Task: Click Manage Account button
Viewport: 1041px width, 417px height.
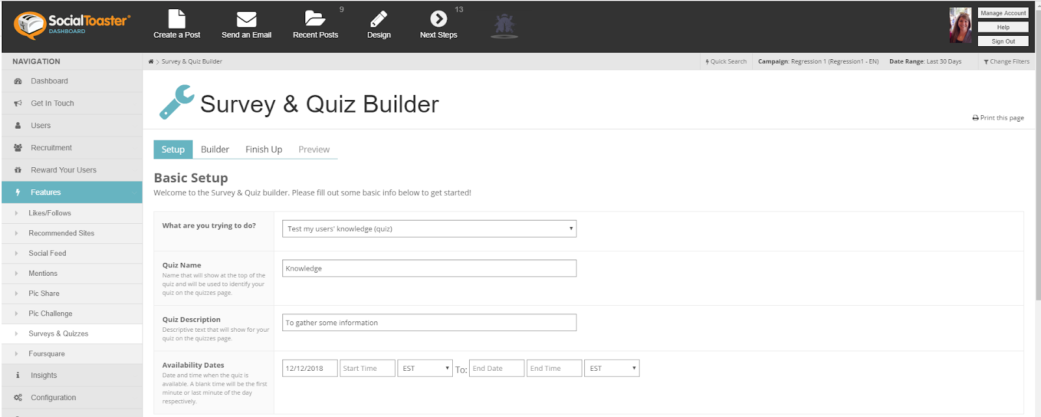Action: point(1003,13)
